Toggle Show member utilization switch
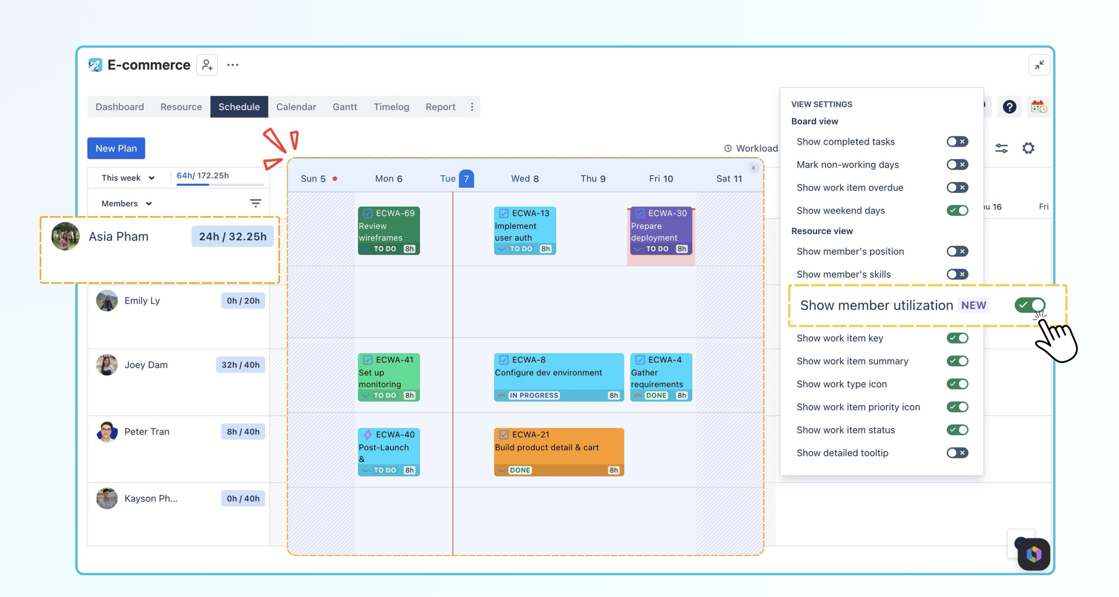Viewport: 1119px width, 597px height. (1030, 305)
